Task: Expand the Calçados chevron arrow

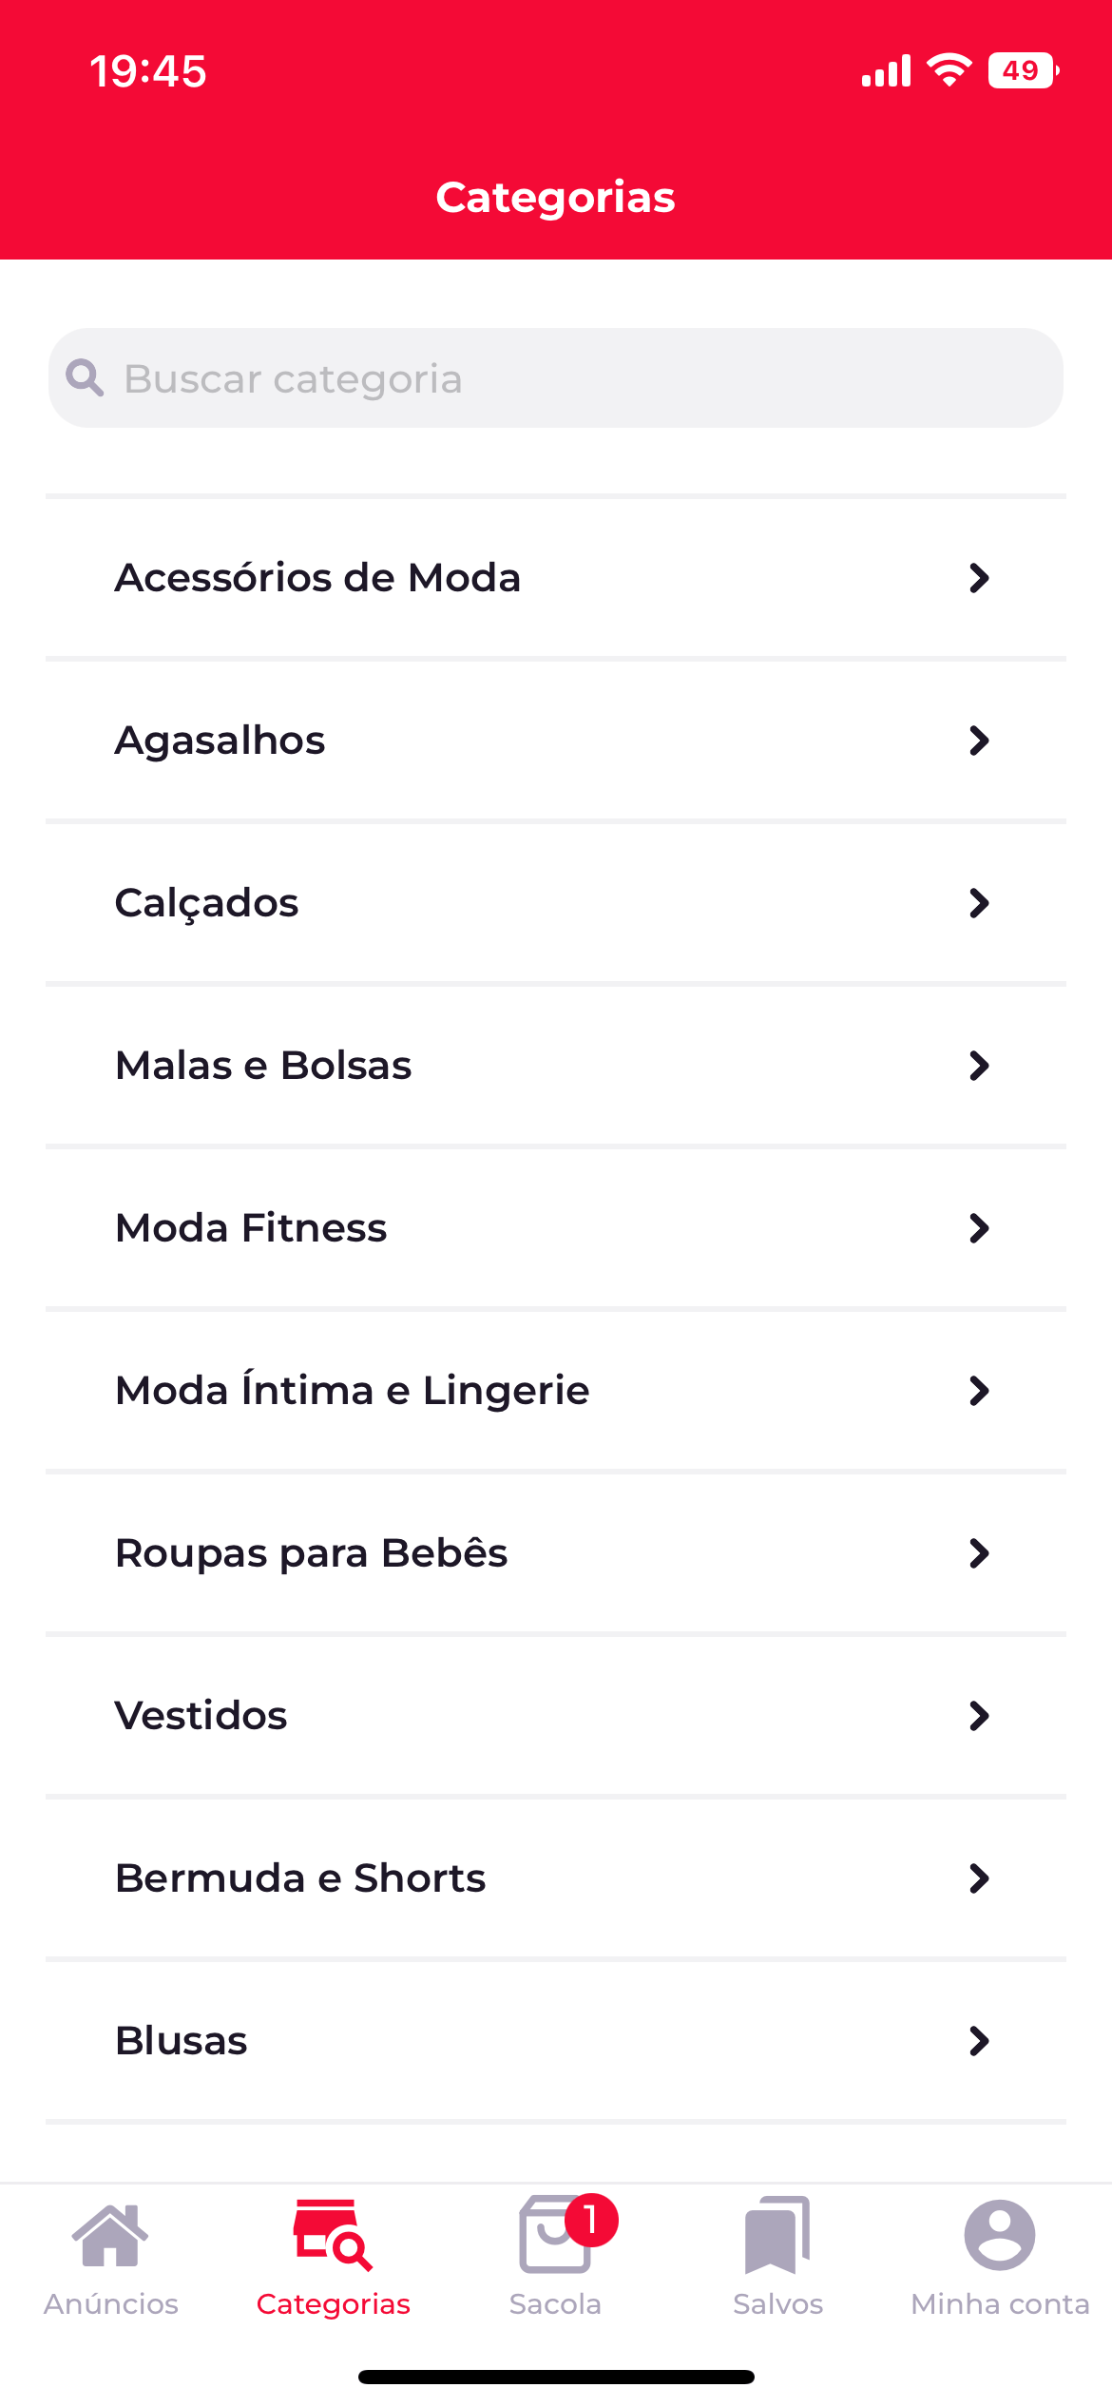Action: (x=979, y=903)
